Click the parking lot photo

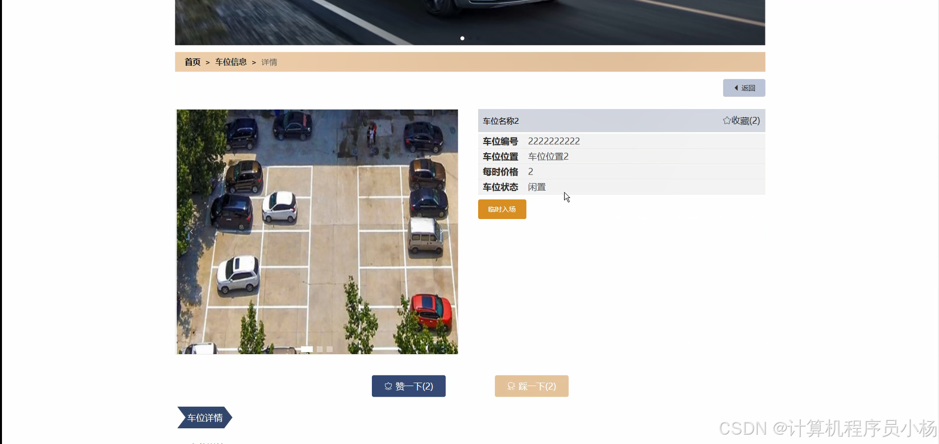coord(317,232)
